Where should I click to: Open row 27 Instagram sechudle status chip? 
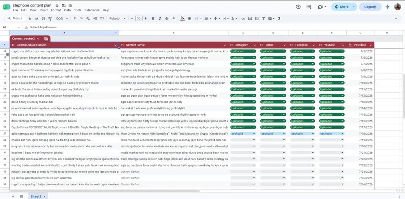[x=243, y=134]
